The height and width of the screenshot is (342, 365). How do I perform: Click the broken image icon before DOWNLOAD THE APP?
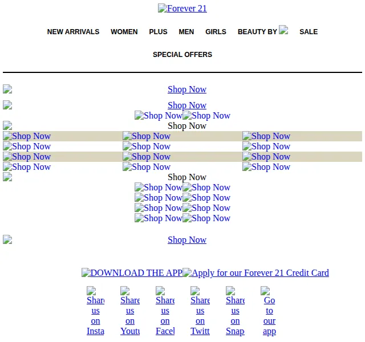pos(86,272)
